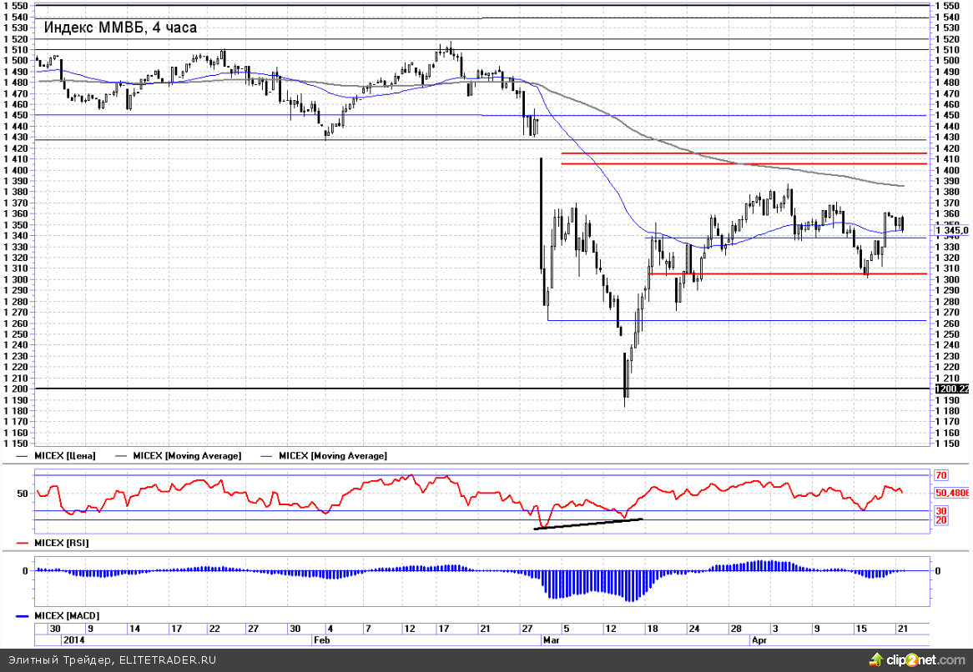Click the RSI 70 overbought level label
Viewport: 973px width, 672px height.
point(942,475)
